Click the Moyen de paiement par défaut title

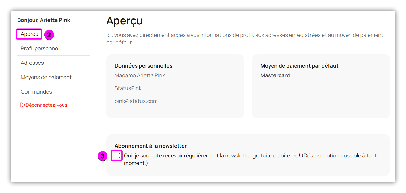click(x=299, y=66)
